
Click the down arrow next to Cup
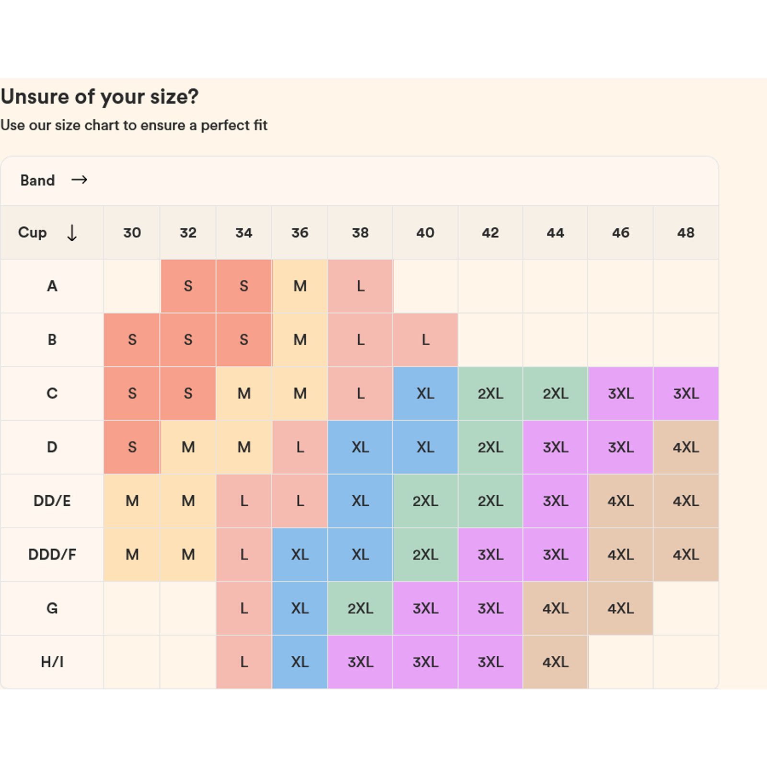72,233
